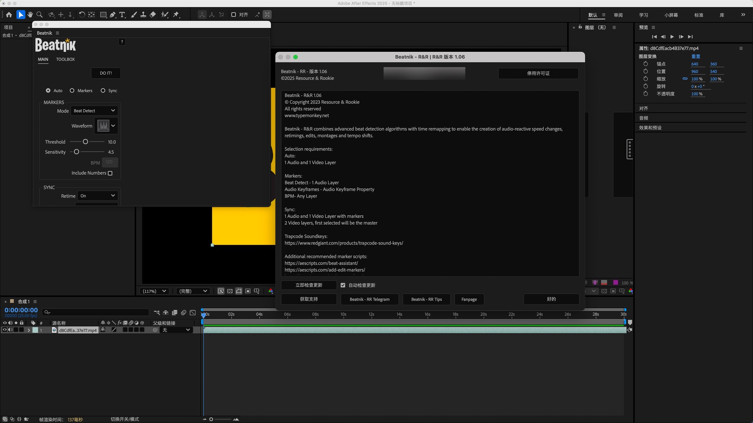
Task: Click the Threshold slider handle
Action: pyautogui.click(x=85, y=142)
